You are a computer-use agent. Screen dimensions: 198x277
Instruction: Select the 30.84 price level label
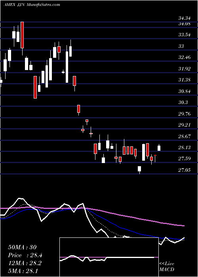tap(185, 91)
